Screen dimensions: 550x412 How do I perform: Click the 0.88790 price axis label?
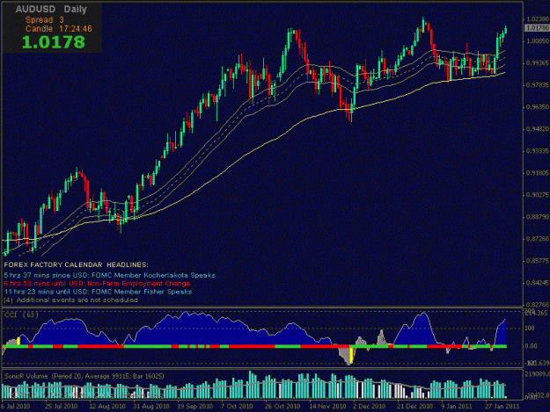pos(537,217)
